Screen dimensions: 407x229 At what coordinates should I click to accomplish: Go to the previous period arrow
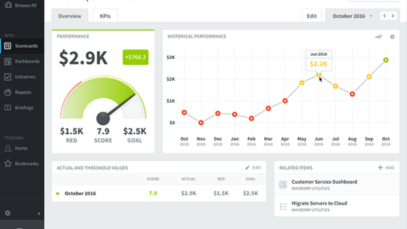coord(384,16)
